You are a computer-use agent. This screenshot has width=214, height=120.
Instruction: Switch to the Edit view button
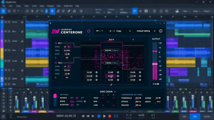tap(184, 117)
